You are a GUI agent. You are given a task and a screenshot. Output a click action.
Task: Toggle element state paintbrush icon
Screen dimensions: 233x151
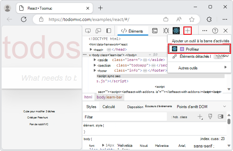click(x=210, y=116)
